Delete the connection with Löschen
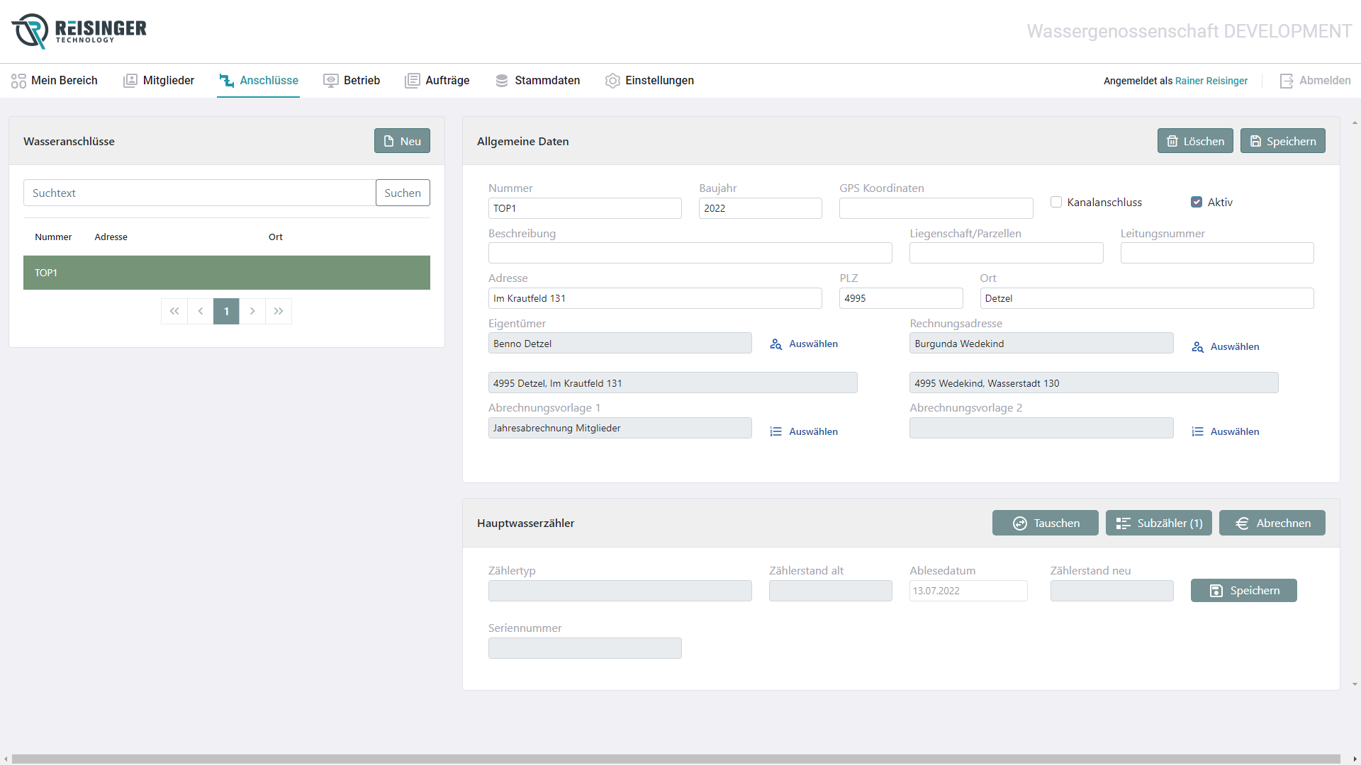1361x765 pixels. coord(1195,141)
